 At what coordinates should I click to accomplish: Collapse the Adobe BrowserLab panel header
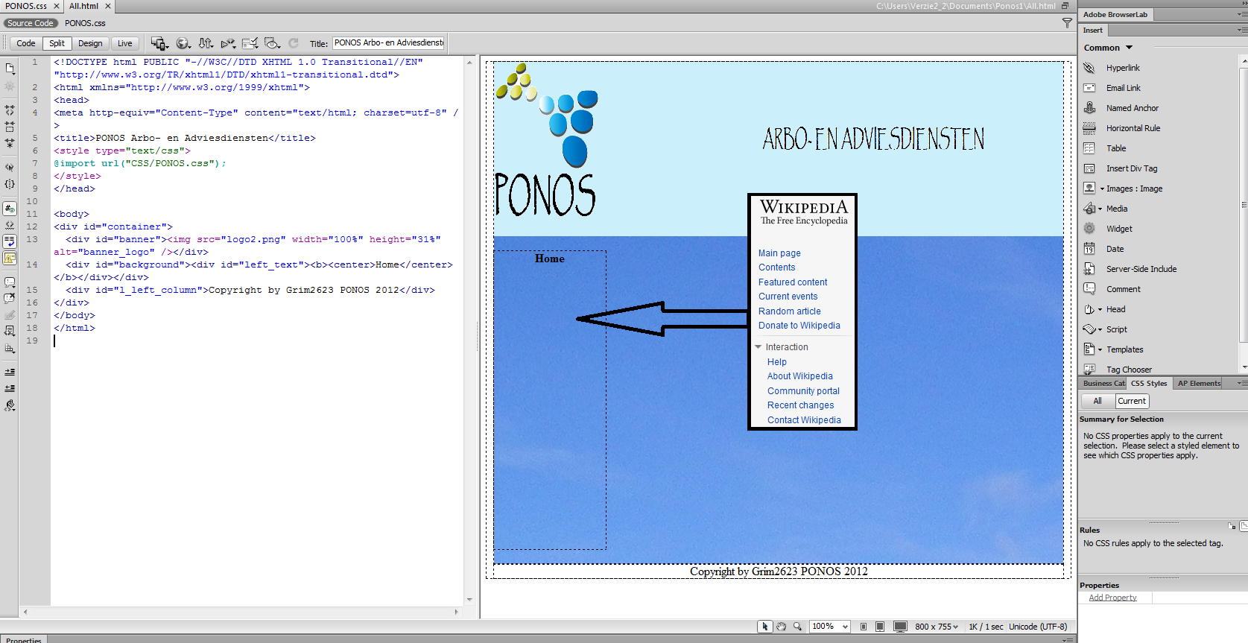[x=1115, y=14]
